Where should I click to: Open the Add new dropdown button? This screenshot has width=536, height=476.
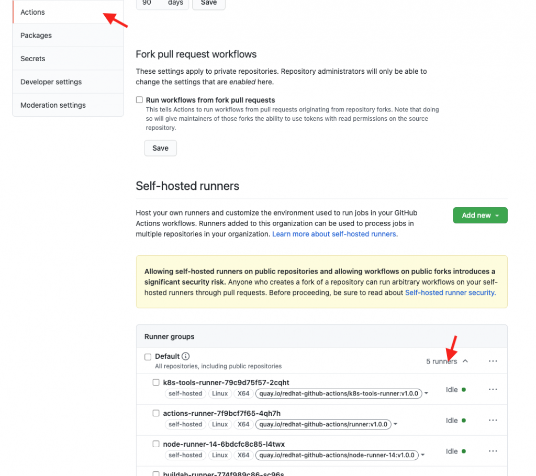[x=480, y=216]
